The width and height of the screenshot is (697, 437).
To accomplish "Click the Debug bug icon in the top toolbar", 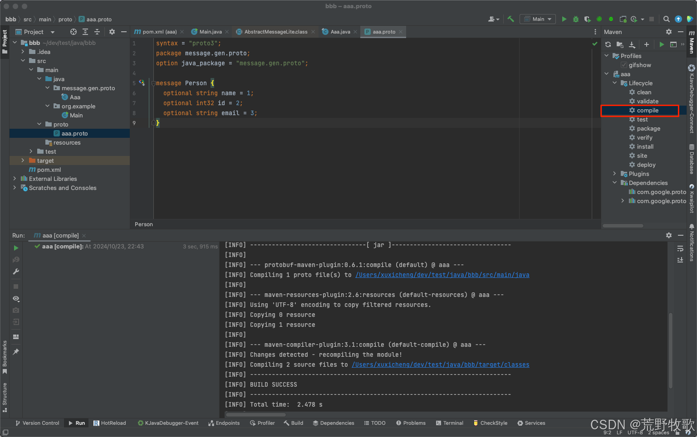I will [576, 19].
